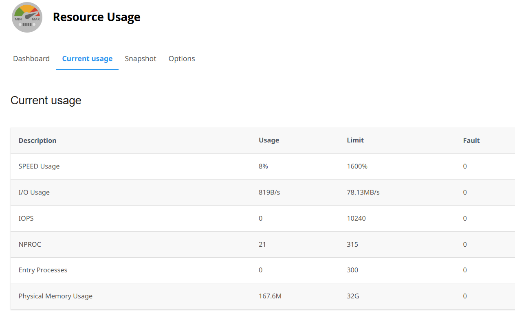This screenshot has width=515, height=322.
Task: Select the Physical Memory Usage row label
Action: pyautogui.click(x=55, y=296)
